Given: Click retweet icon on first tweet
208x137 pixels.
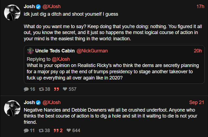Looking at the screenshot, I should 41,89.
